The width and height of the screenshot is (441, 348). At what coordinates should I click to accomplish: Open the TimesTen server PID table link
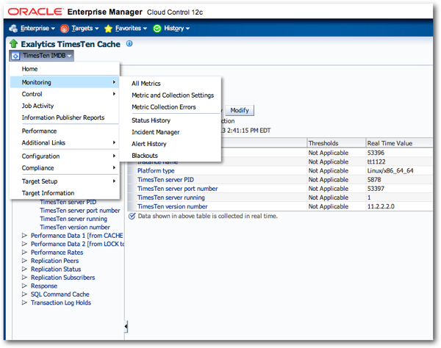point(165,180)
